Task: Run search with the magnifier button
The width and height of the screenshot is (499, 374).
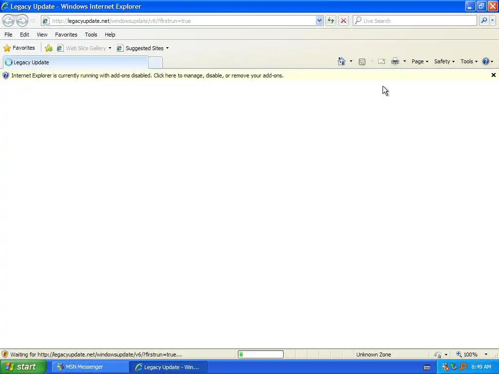Action: click(x=484, y=20)
